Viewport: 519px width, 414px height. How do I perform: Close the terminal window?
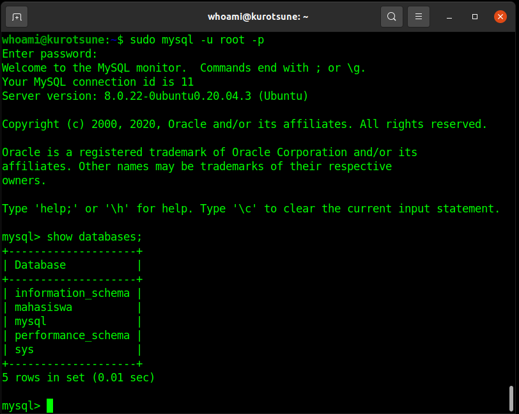pyautogui.click(x=500, y=17)
